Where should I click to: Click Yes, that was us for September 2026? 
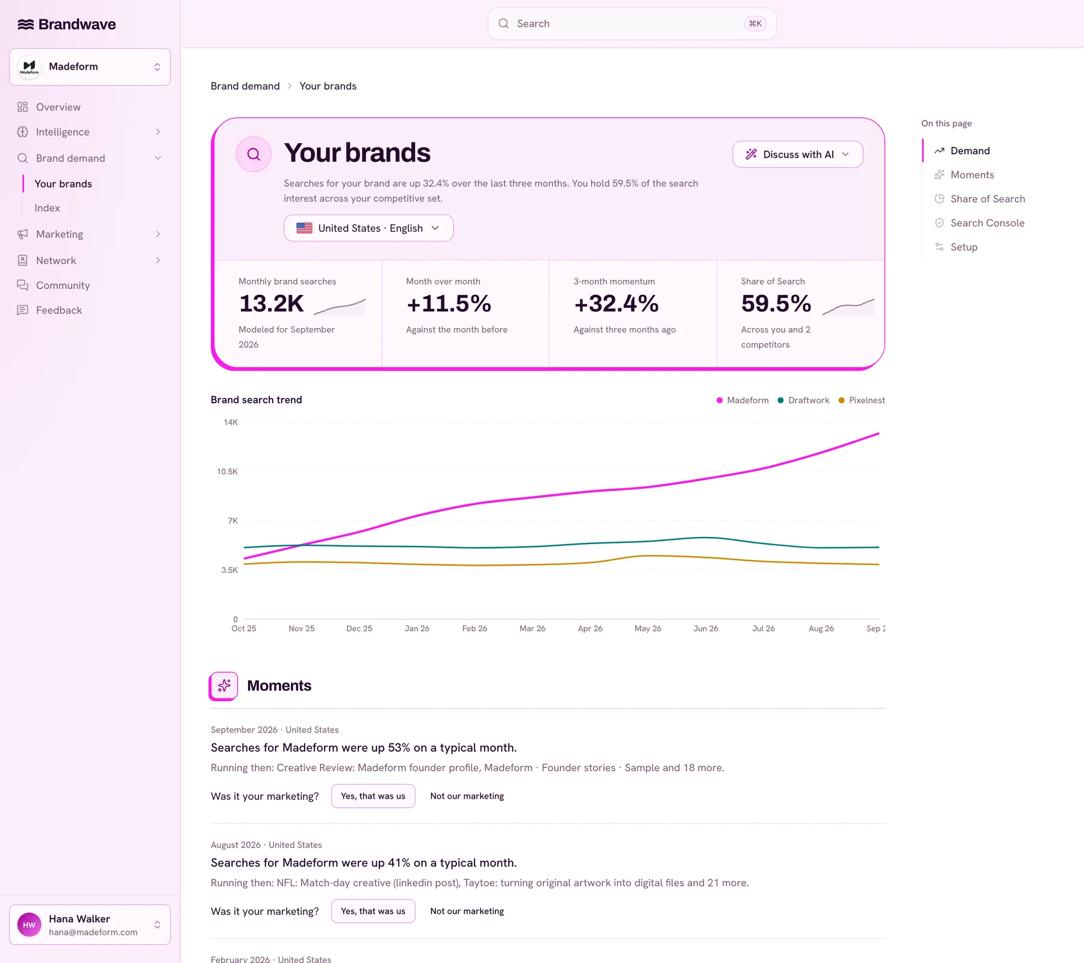click(373, 796)
